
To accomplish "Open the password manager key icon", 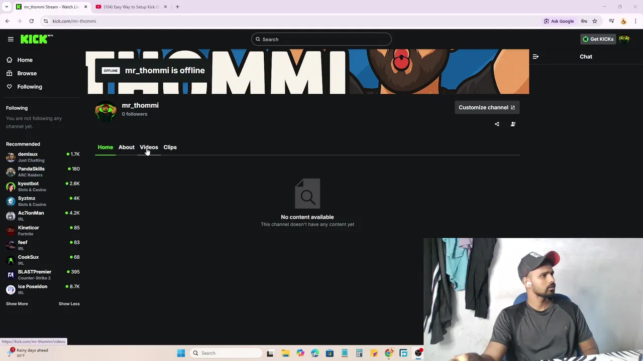I will 584,21.
